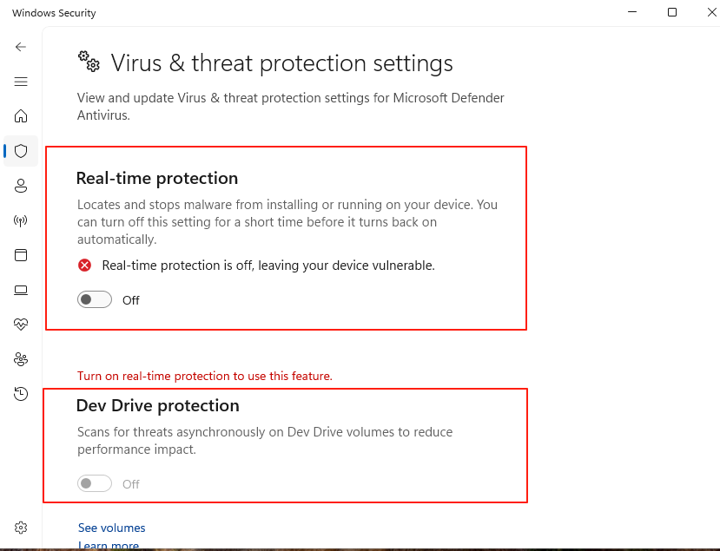This screenshot has width=720, height=551.
Task: Open the See volumes link
Action: coord(112,528)
